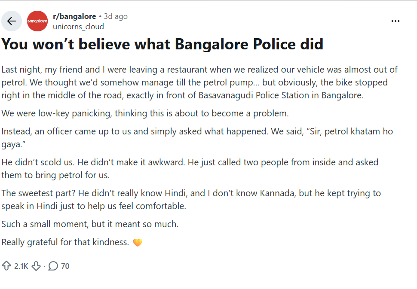The width and height of the screenshot is (417, 289).
Task: Click the paragraph starting "Last night, my friend"
Action: coord(193,82)
